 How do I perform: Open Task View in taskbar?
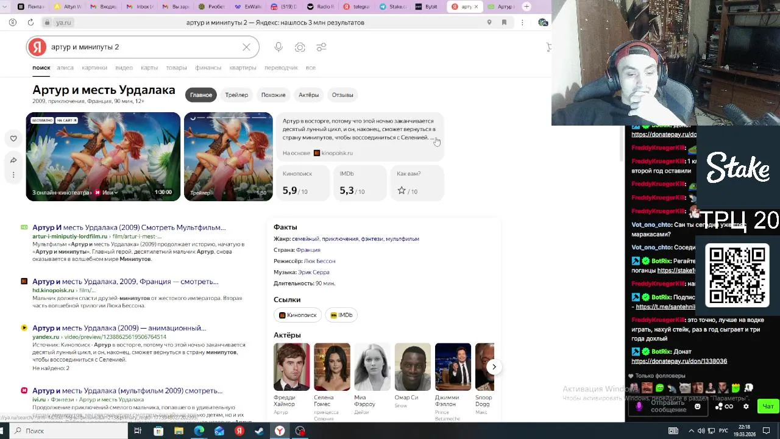coord(138,430)
